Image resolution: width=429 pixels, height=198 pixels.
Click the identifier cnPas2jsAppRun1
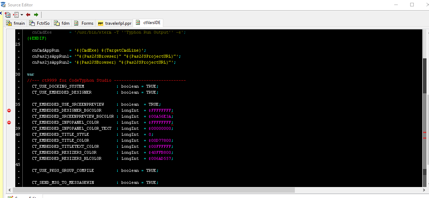[x=50, y=56]
